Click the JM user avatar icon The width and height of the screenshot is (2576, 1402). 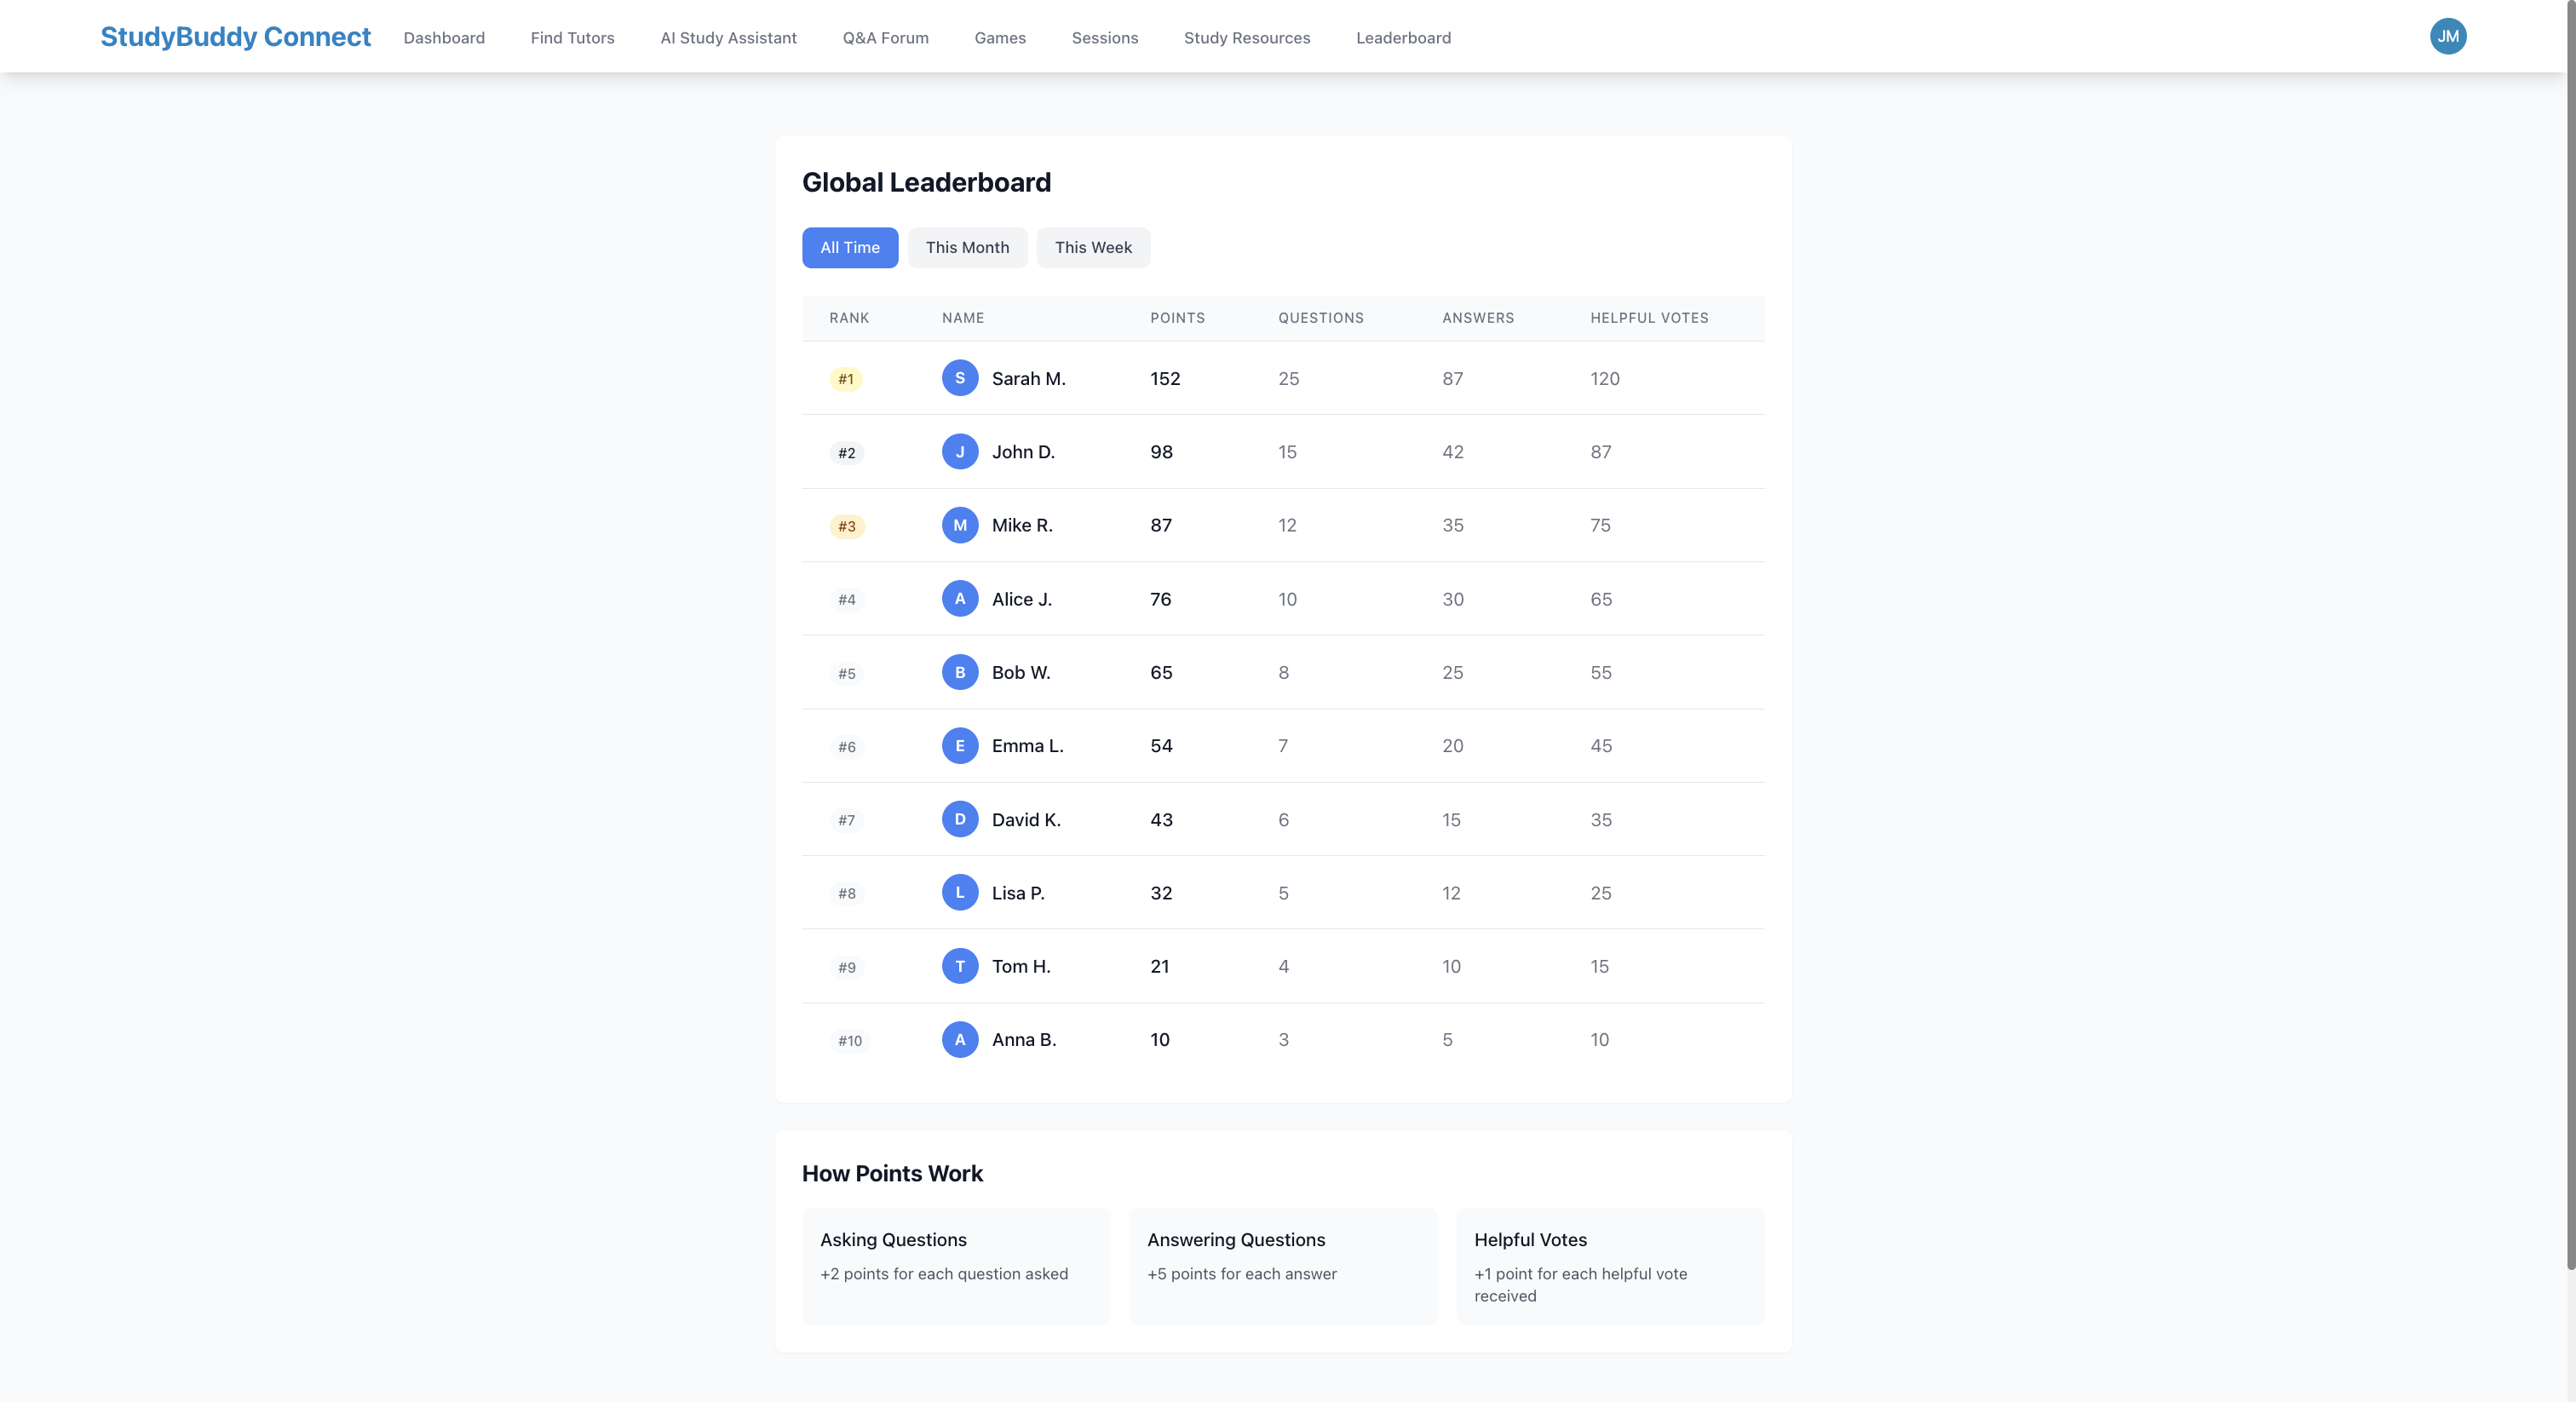[x=2447, y=36]
